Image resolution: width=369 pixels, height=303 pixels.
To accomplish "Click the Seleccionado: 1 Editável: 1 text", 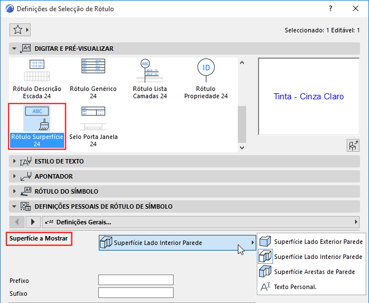I will (322, 30).
